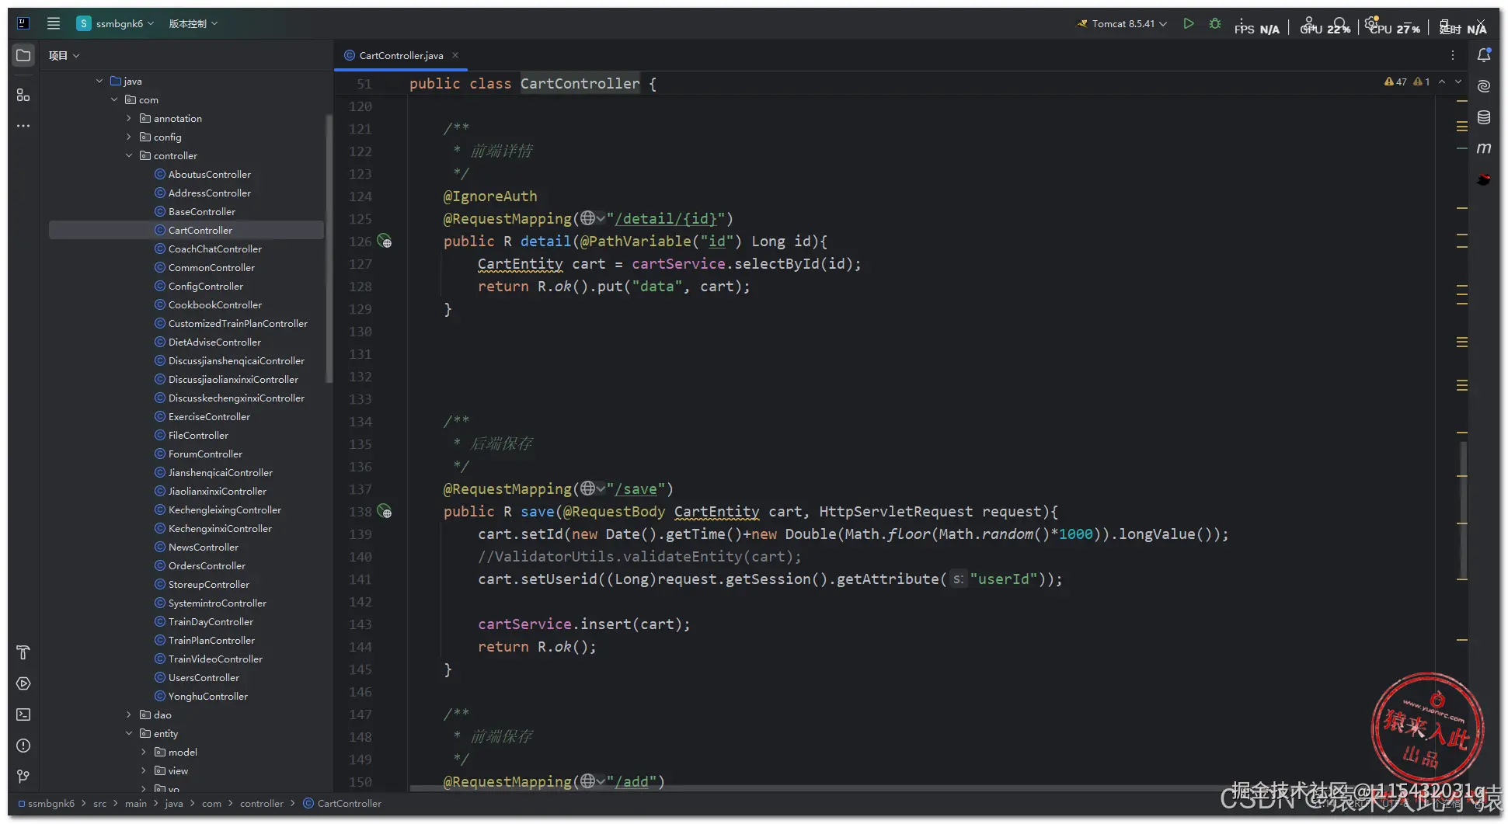Viewport: 1508px width, 824px height.
Task: Select TrainVideoController in project tree
Action: click(x=215, y=659)
